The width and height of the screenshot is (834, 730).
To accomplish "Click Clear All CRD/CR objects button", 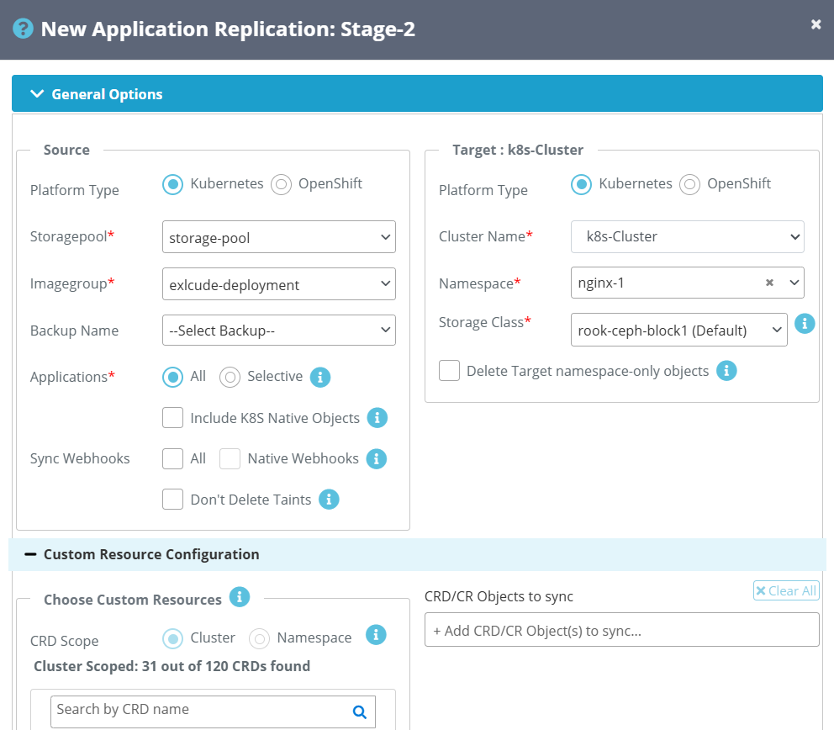I will (x=786, y=590).
